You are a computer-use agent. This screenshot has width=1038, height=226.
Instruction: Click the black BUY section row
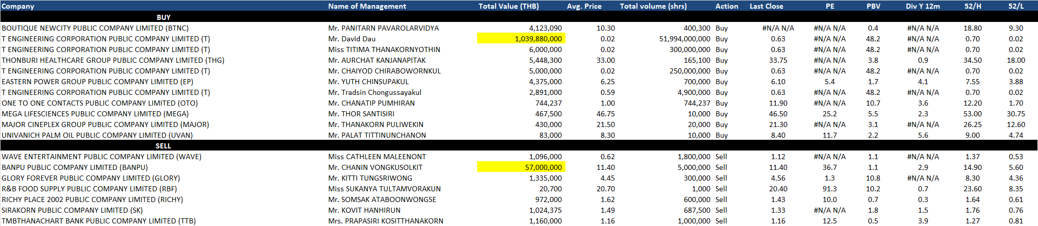(x=163, y=17)
